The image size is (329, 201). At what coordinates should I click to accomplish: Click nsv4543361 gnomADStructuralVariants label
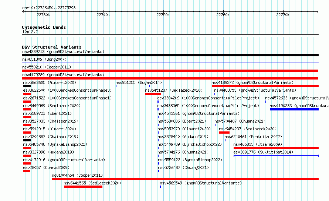pyautogui.click(x=199, y=113)
